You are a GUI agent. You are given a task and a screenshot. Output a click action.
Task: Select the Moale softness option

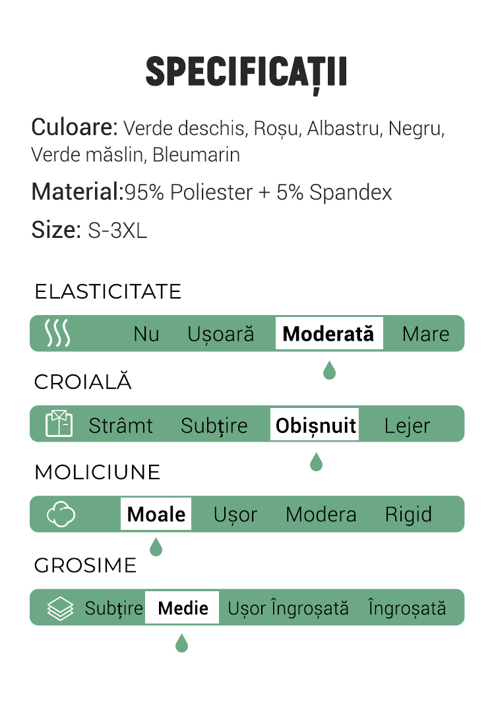tap(156, 514)
